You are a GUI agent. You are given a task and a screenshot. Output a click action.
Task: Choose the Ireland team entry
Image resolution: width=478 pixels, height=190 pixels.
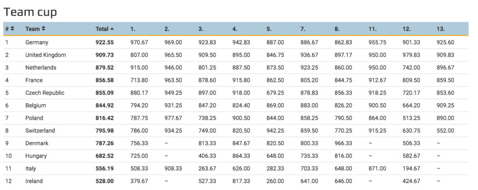tap(34, 181)
